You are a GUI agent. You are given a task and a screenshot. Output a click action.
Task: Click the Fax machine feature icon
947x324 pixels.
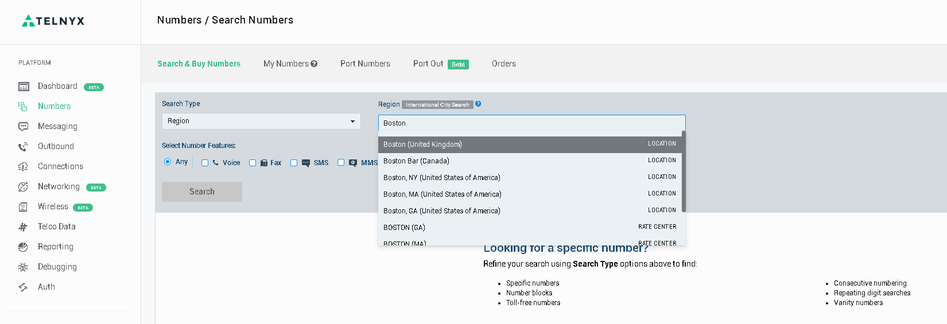pyautogui.click(x=264, y=163)
